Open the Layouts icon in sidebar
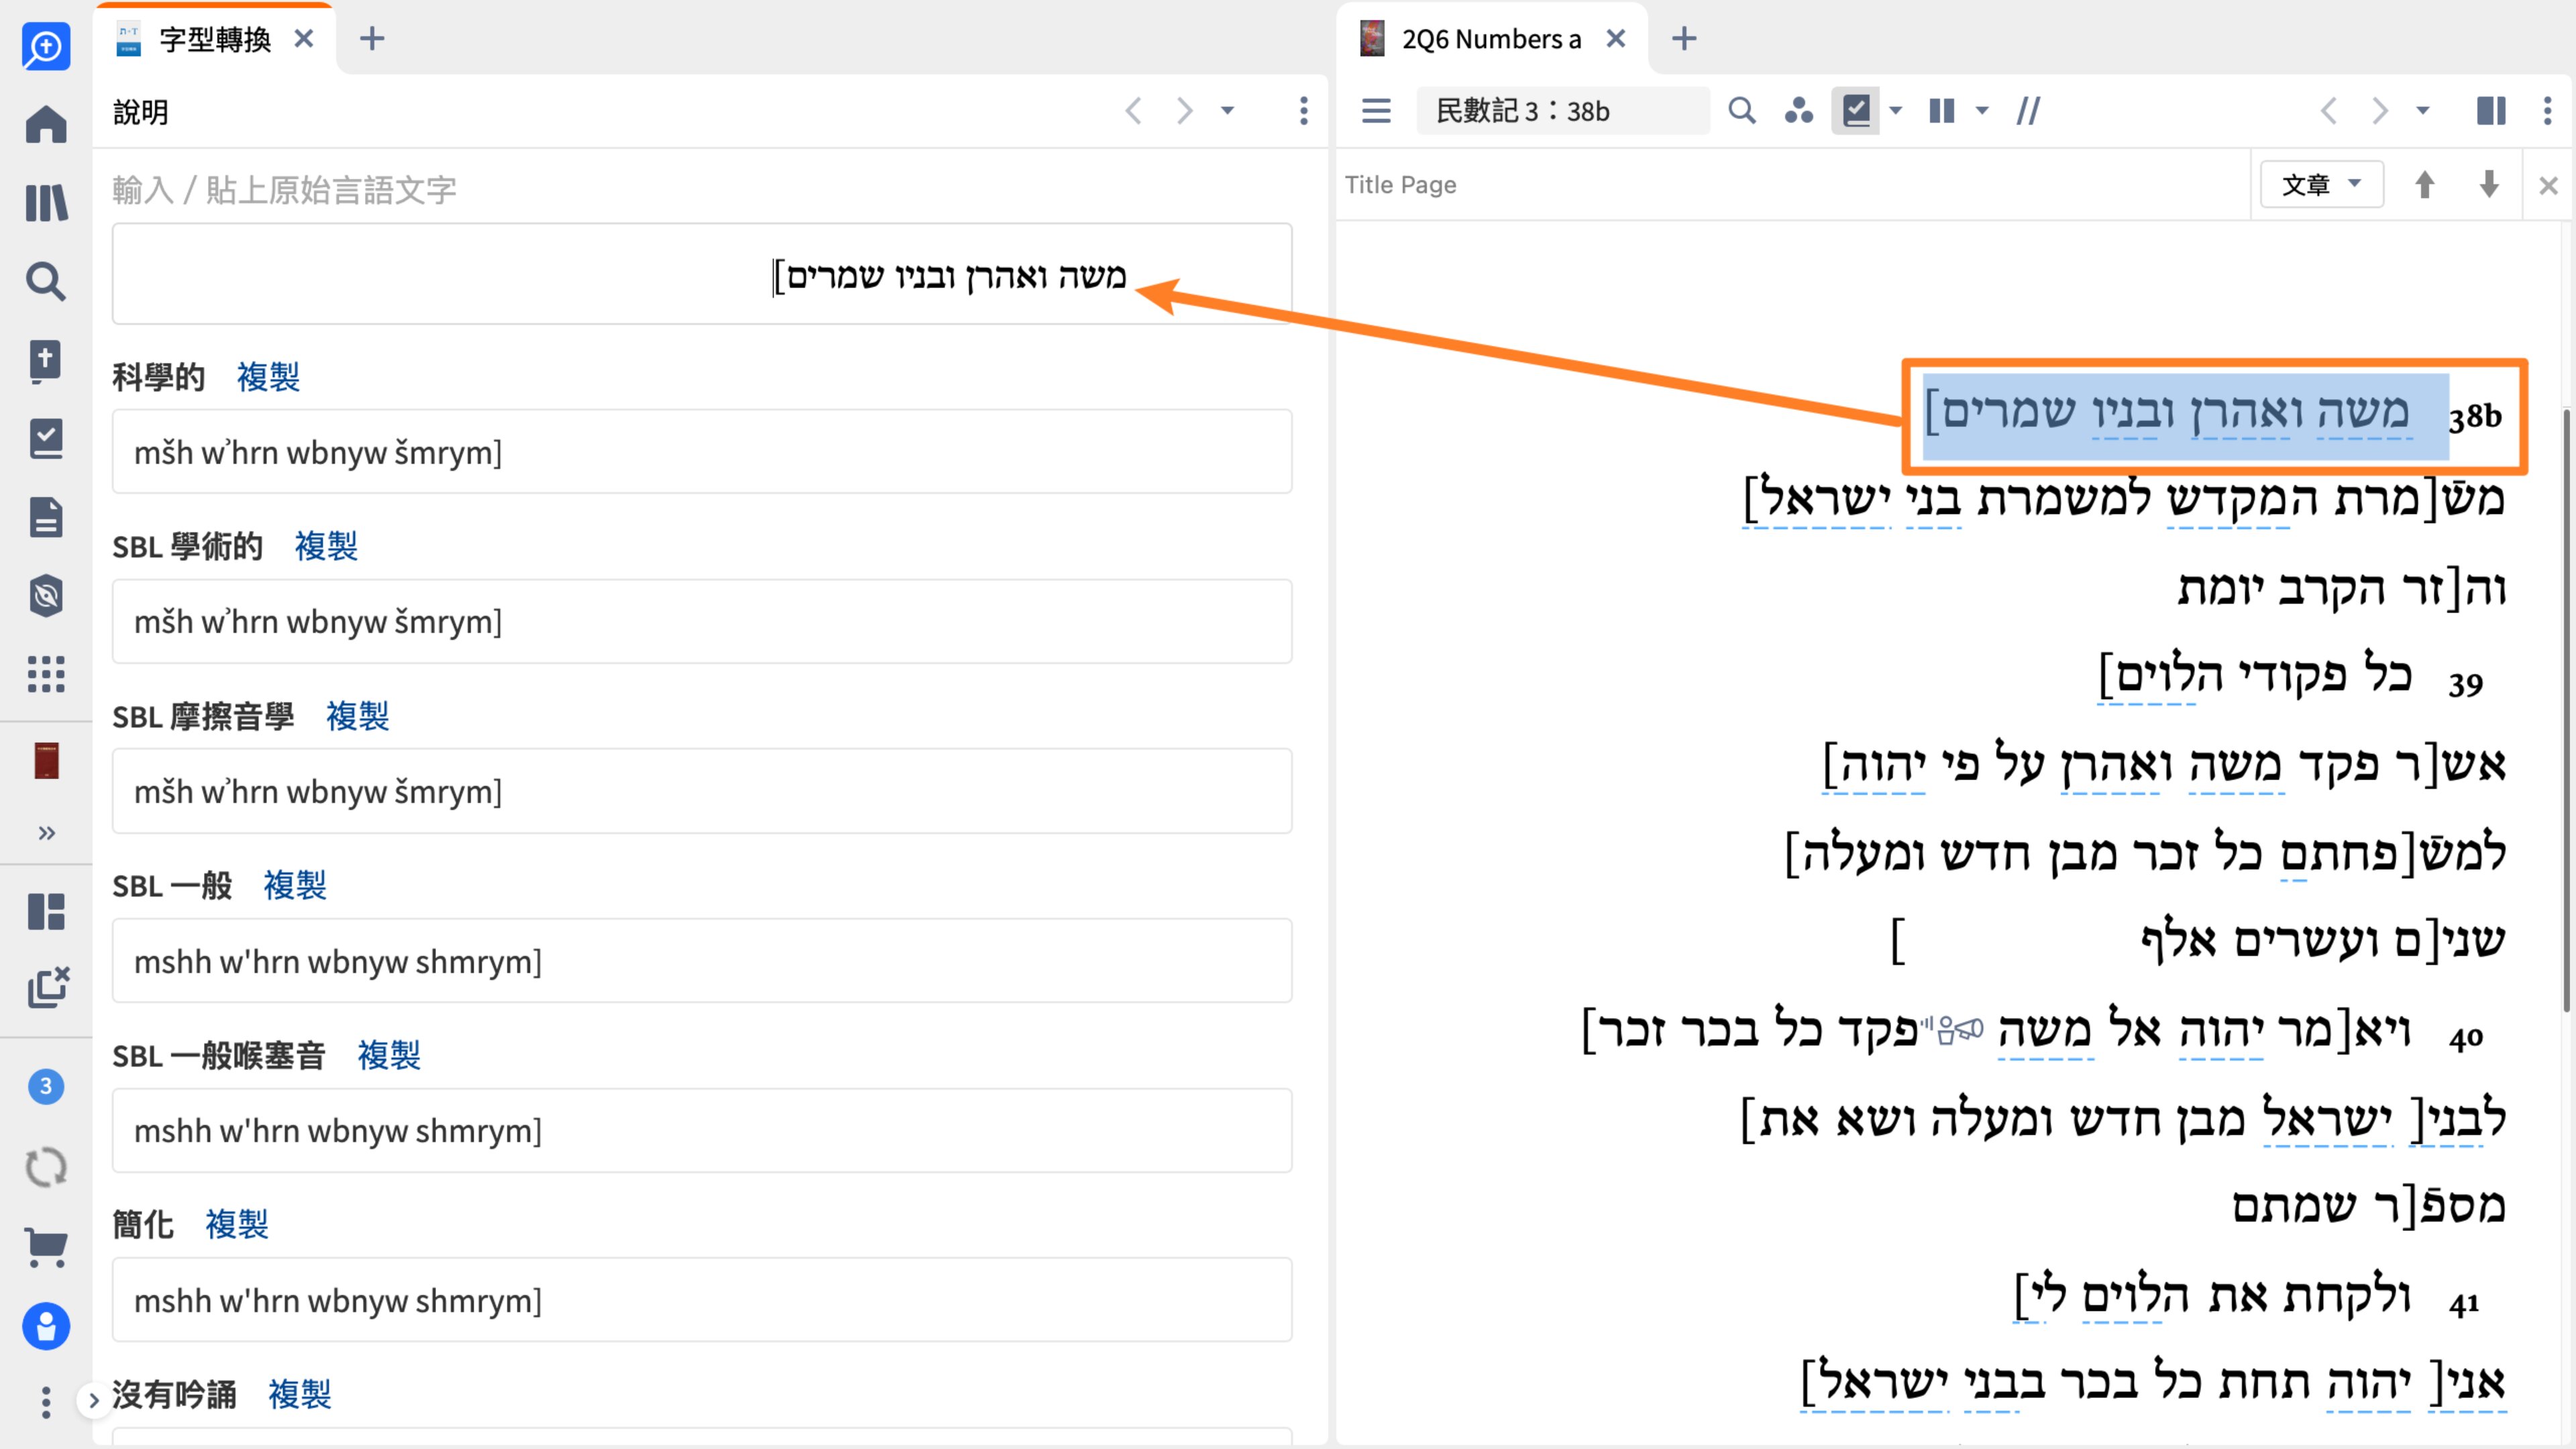 point(46,911)
